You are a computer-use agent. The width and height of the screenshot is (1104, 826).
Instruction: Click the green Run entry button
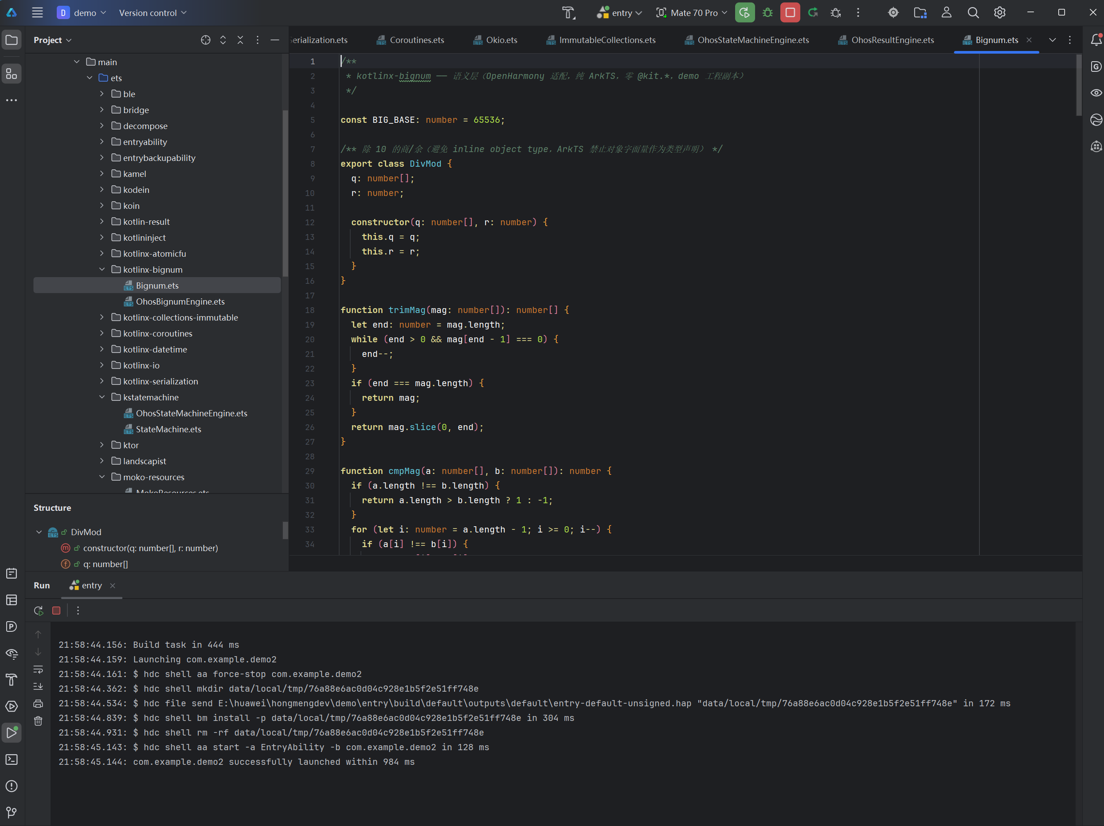click(744, 13)
